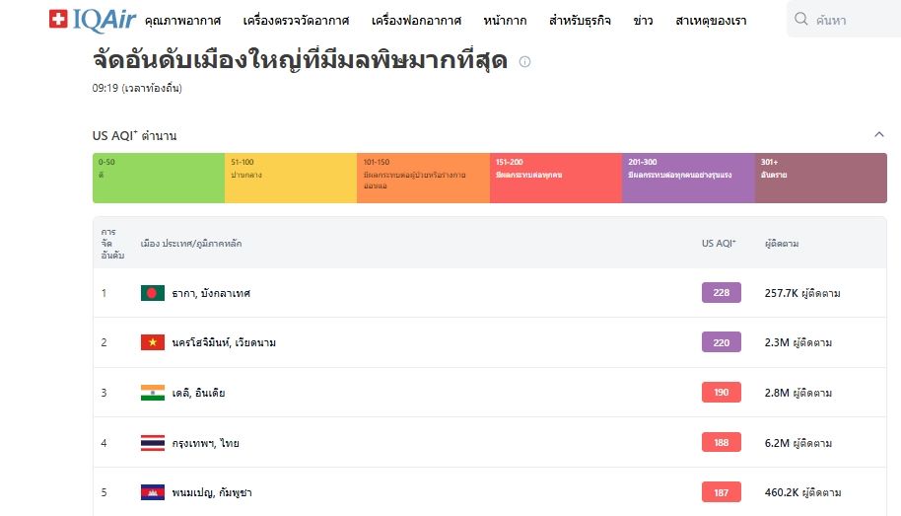Open the หน้ากาก menu item
This screenshot has height=516, width=901.
coord(505,21)
